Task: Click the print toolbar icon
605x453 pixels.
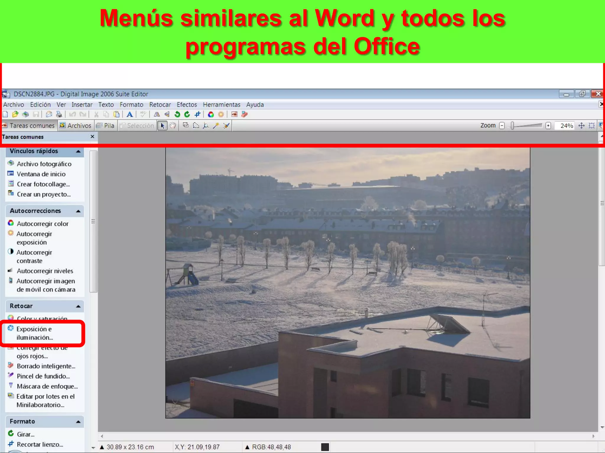Action: click(x=59, y=114)
